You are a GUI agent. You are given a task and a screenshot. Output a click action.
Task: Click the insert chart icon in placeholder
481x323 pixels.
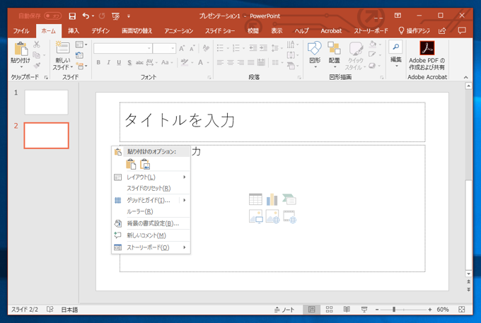click(272, 200)
